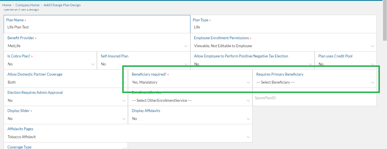
Task: Click the Home breadcrumb link
Action: (x=7, y=5)
